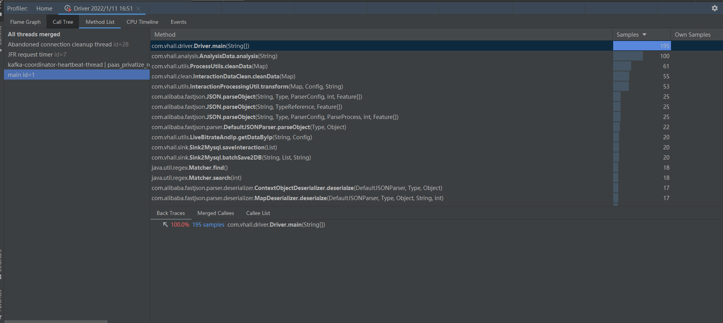723x323 pixels.
Task: Sort by Own Samples column header
Action: [692, 35]
